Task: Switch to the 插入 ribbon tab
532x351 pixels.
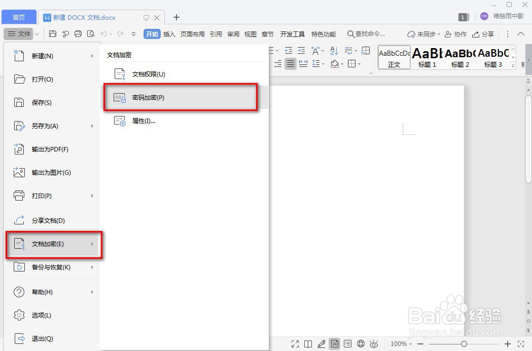Action: tap(169, 34)
